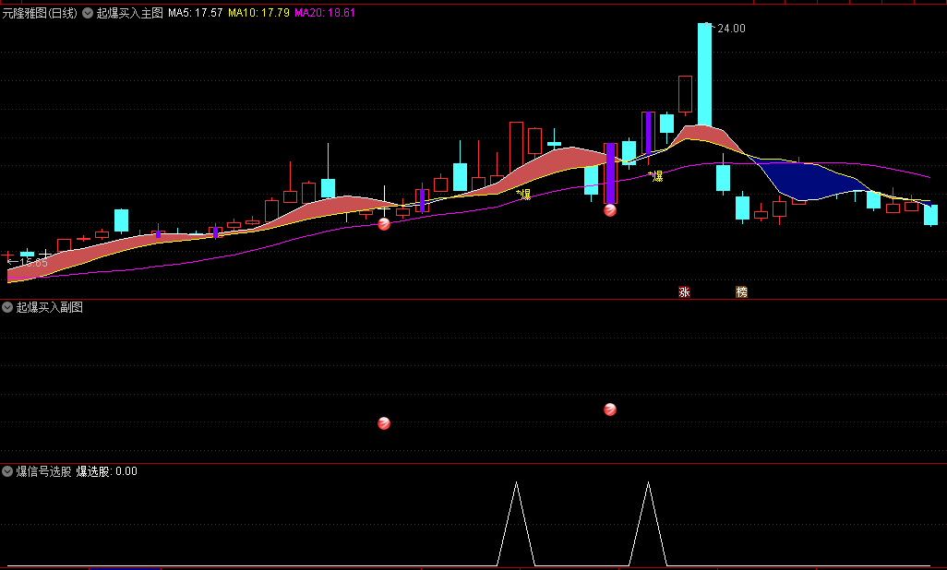Click the stock title 元隆雅图(日线)

(40, 13)
